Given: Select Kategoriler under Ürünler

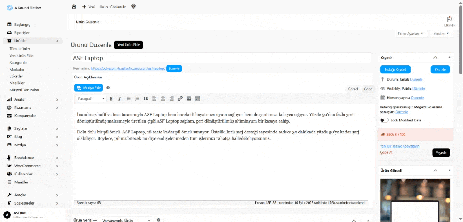Looking at the screenshot, I should pyautogui.click(x=19, y=63).
